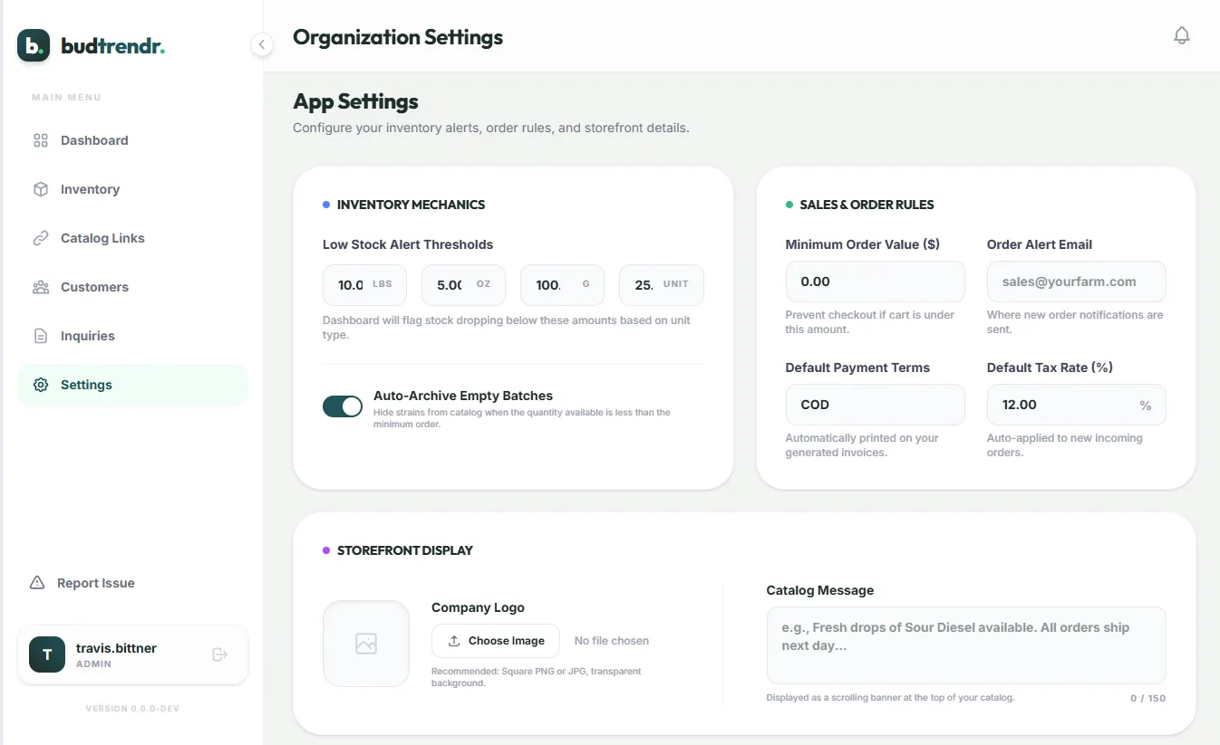The width and height of the screenshot is (1220, 745).
Task: Click the SALES & ORDER RULES heading
Action: [x=867, y=205]
